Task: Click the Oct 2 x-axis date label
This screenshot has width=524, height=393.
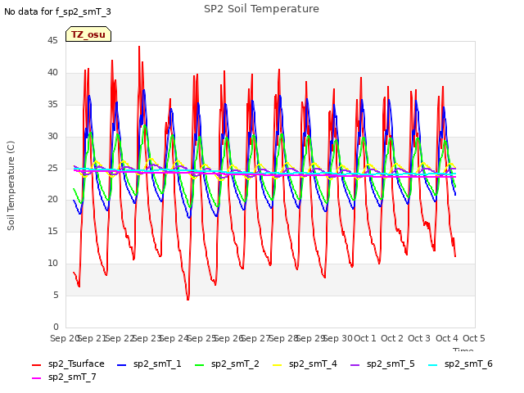Action: click(392, 338)
